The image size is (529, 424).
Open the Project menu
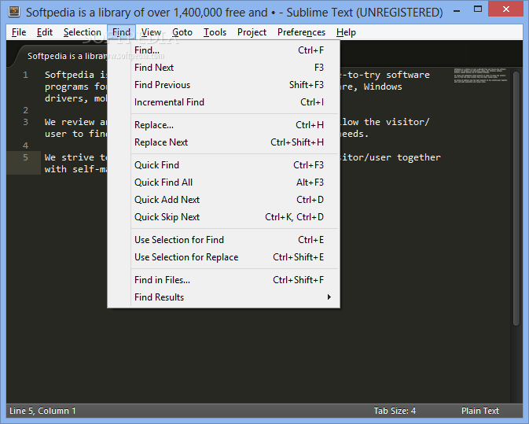[x=252, y=32]
